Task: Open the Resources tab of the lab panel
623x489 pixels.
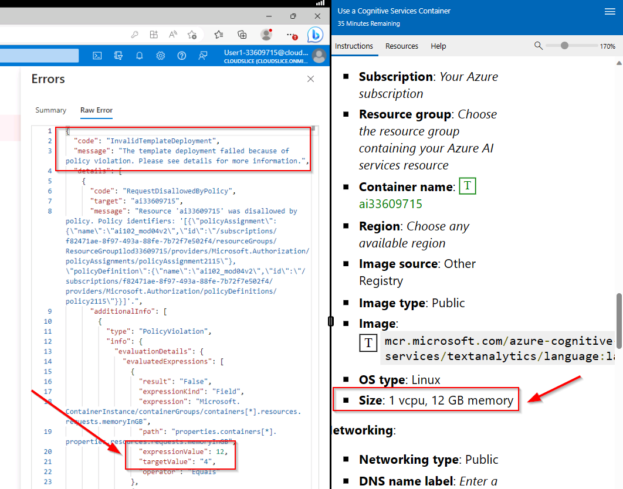Action: click(402, 46)
